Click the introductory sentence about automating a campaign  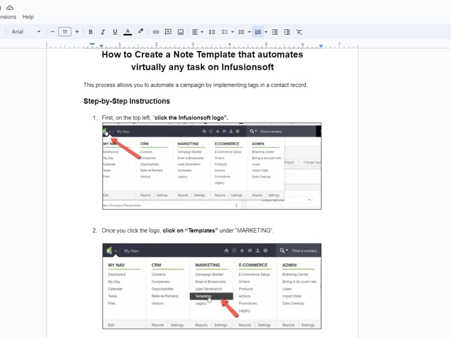click(195, 85)
